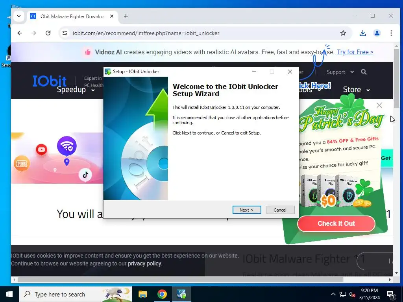Viewport: 403px width, 302px height.
Task: Click the page's vertical scrollbar
Action: pyautogui.click(x=396, y=78)
